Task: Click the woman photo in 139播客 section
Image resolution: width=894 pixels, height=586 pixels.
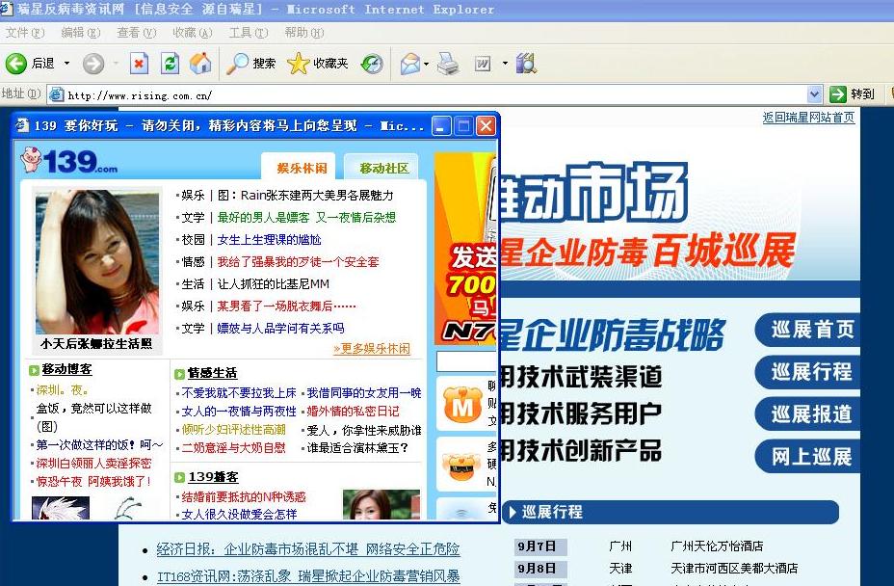Action: [x=381, y=504]
